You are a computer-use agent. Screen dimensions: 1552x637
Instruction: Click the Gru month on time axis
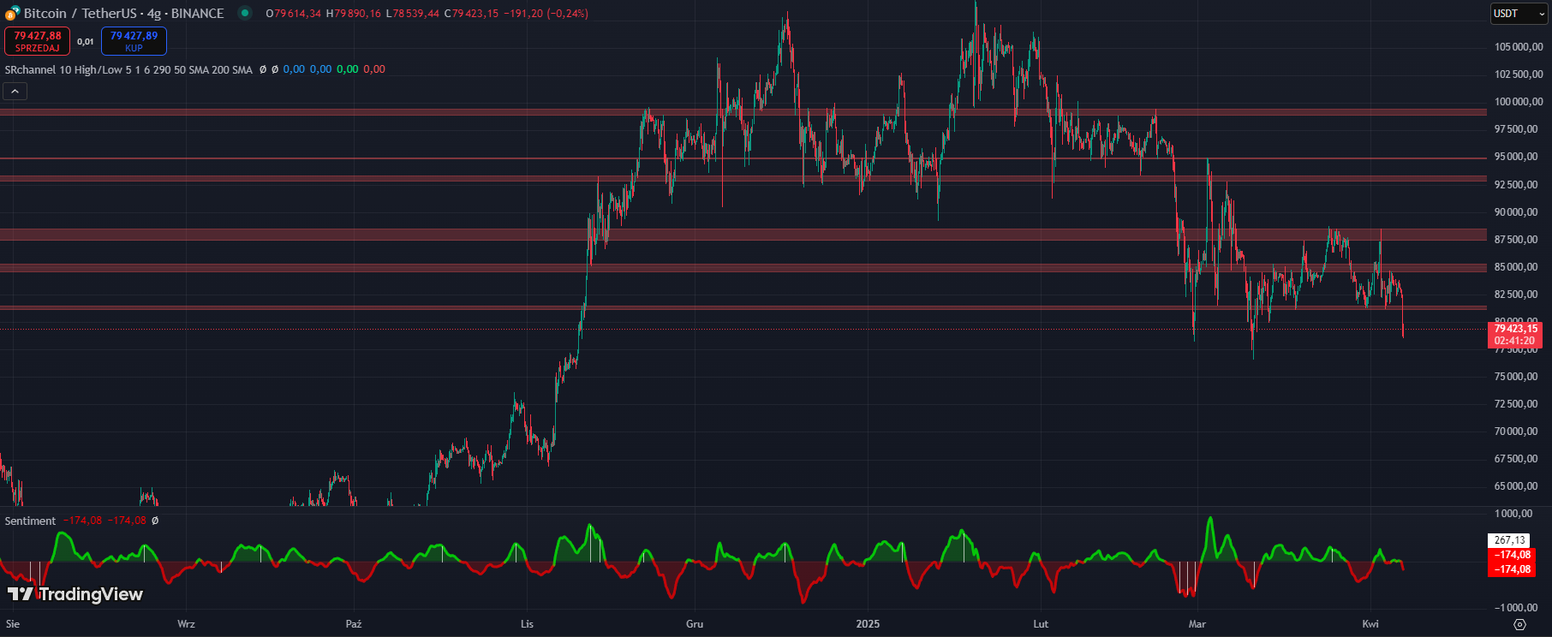coord(695,624)
